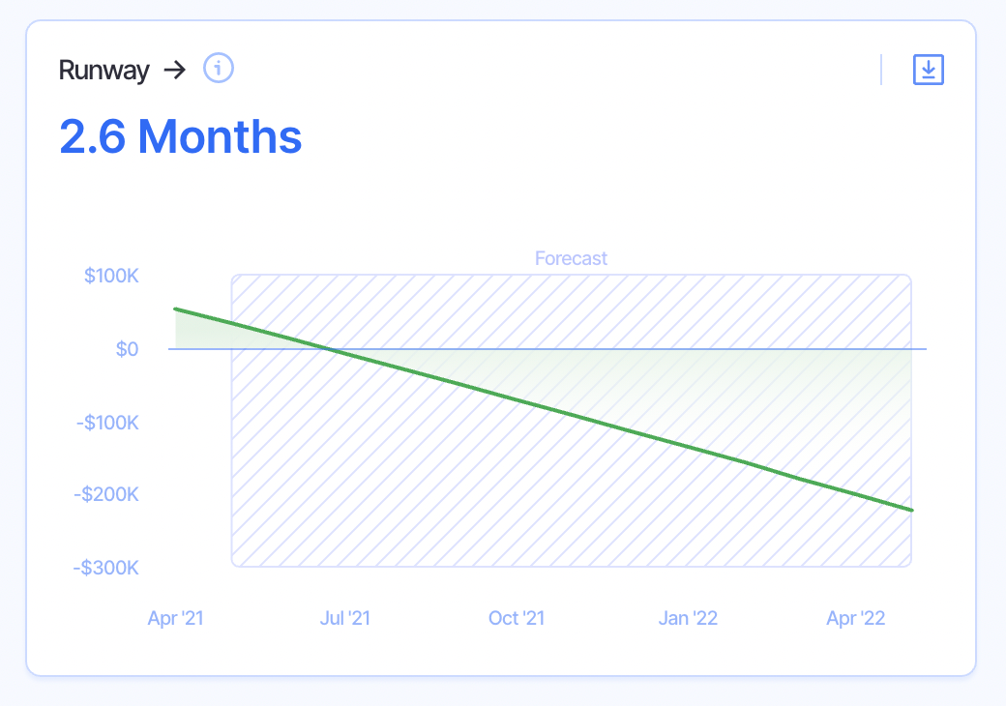1006x706 pixels.
Task: Click the -$200K y-axis label
Action: 106,494
